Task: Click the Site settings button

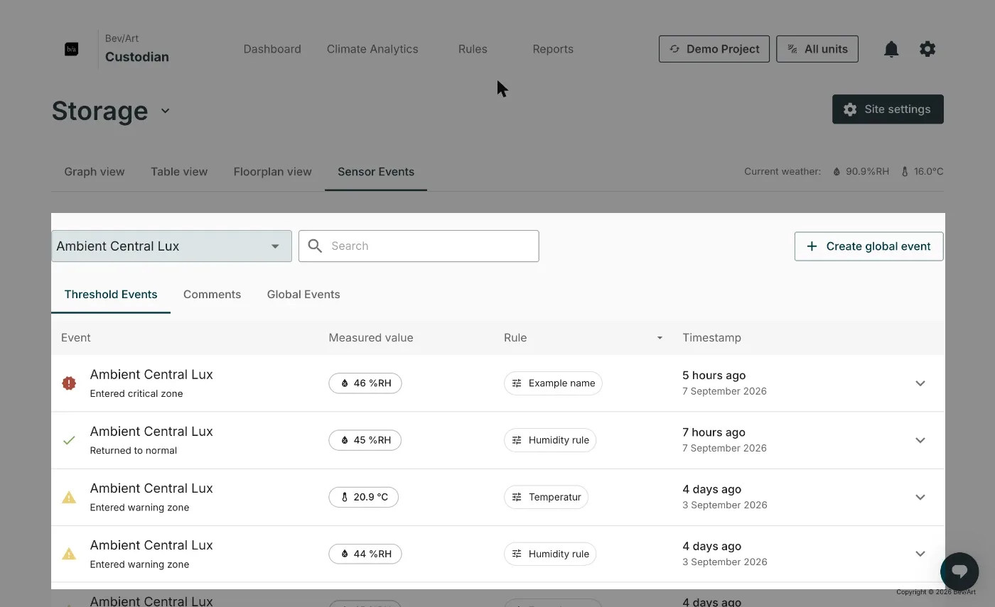Action: (888, 109)
